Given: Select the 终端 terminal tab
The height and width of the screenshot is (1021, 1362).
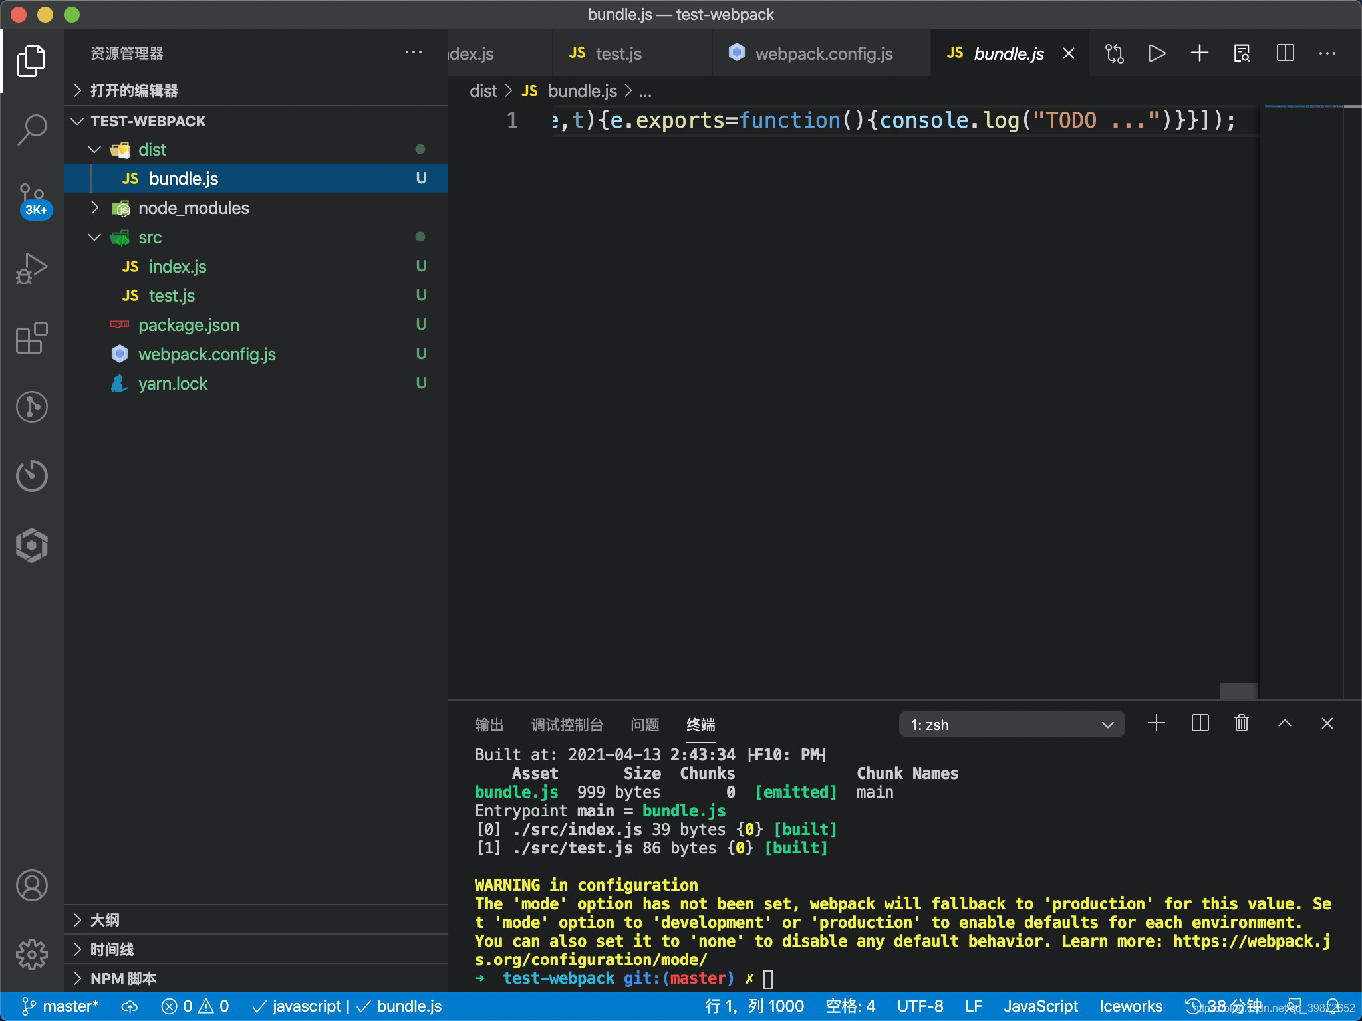Looking at the screenshot, I should (x=701, y=725).
